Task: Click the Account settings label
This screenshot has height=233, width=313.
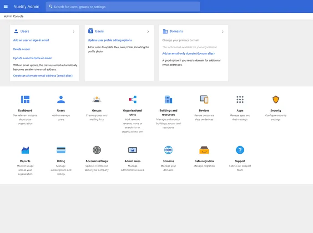Action: pos(97,161)
